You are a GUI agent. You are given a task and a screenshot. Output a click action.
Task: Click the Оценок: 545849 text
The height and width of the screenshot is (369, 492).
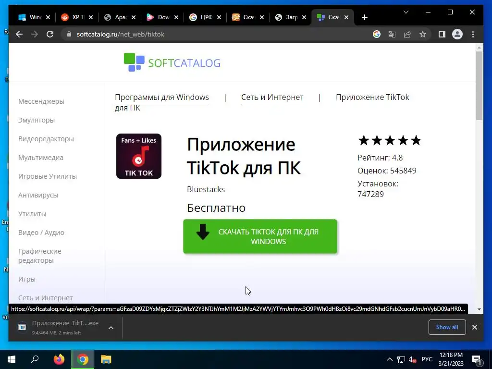(387, 171)
